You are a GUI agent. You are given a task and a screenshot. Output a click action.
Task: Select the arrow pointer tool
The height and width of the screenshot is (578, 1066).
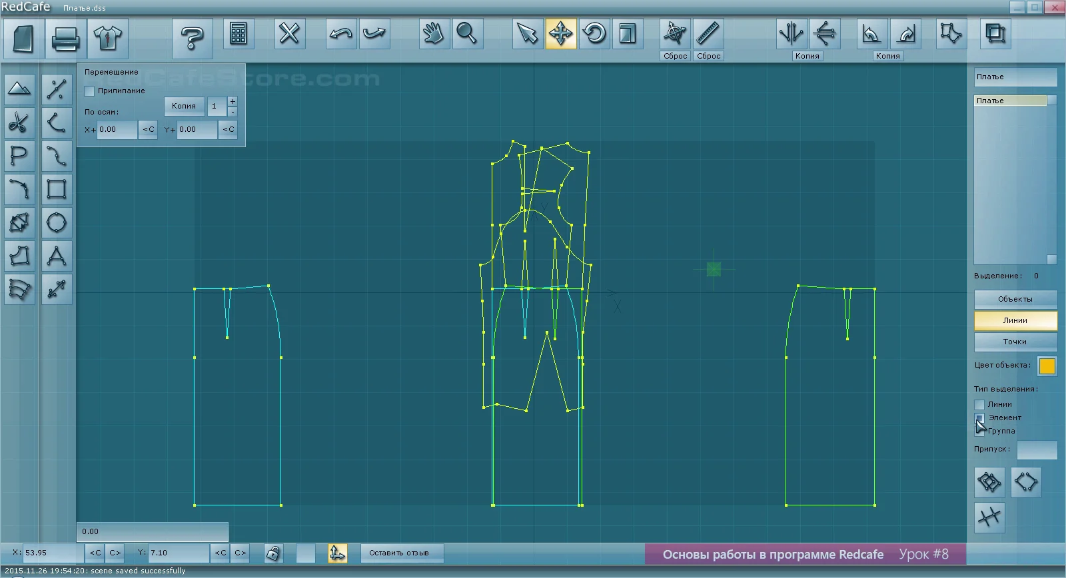tap(528, 33)
